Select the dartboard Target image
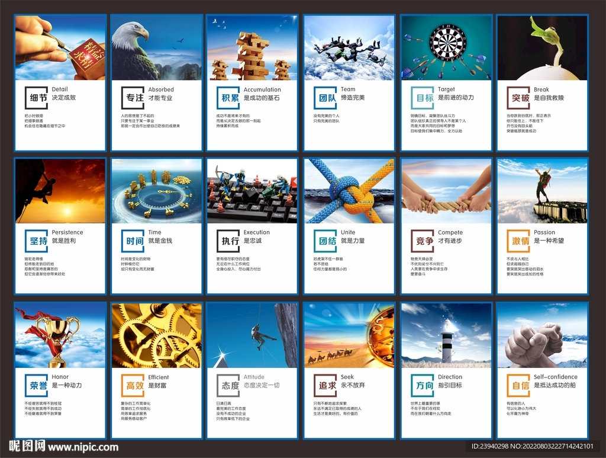This screenshot has width=606, height=458. click(x=446, y=47)
